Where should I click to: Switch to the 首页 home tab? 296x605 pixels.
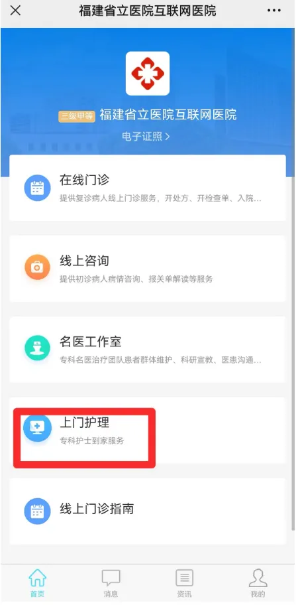(37, 583)
